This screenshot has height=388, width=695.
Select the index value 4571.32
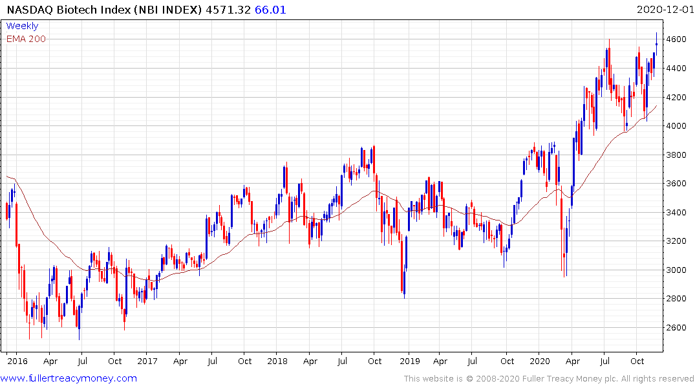[x=228, y=10]
